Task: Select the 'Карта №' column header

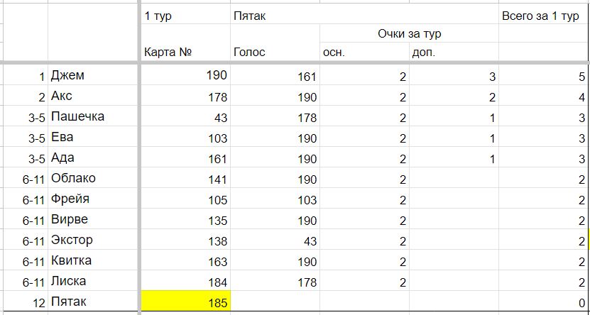Action: [185, 52]
